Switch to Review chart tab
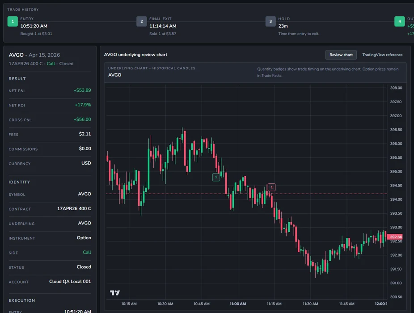 341,55
